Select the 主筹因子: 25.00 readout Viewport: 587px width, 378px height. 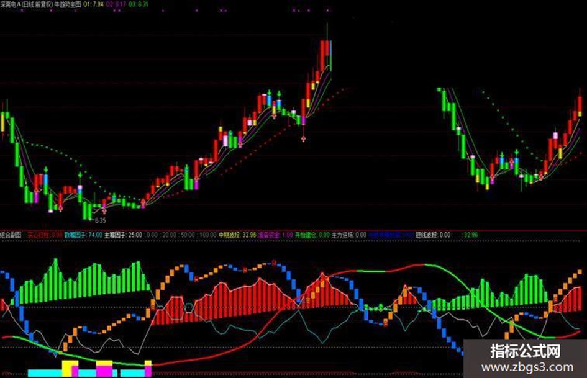click(x=123, y=235)
